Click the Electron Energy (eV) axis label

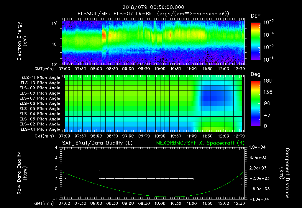click(x=22, y=41)
